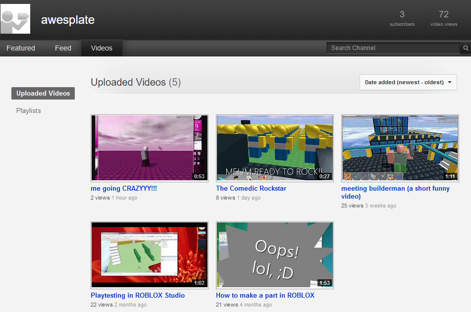The width and height of the screenshot is (471, 312).
Task: Open the meeting builderman video thumbnail
Action: (400, 148)
